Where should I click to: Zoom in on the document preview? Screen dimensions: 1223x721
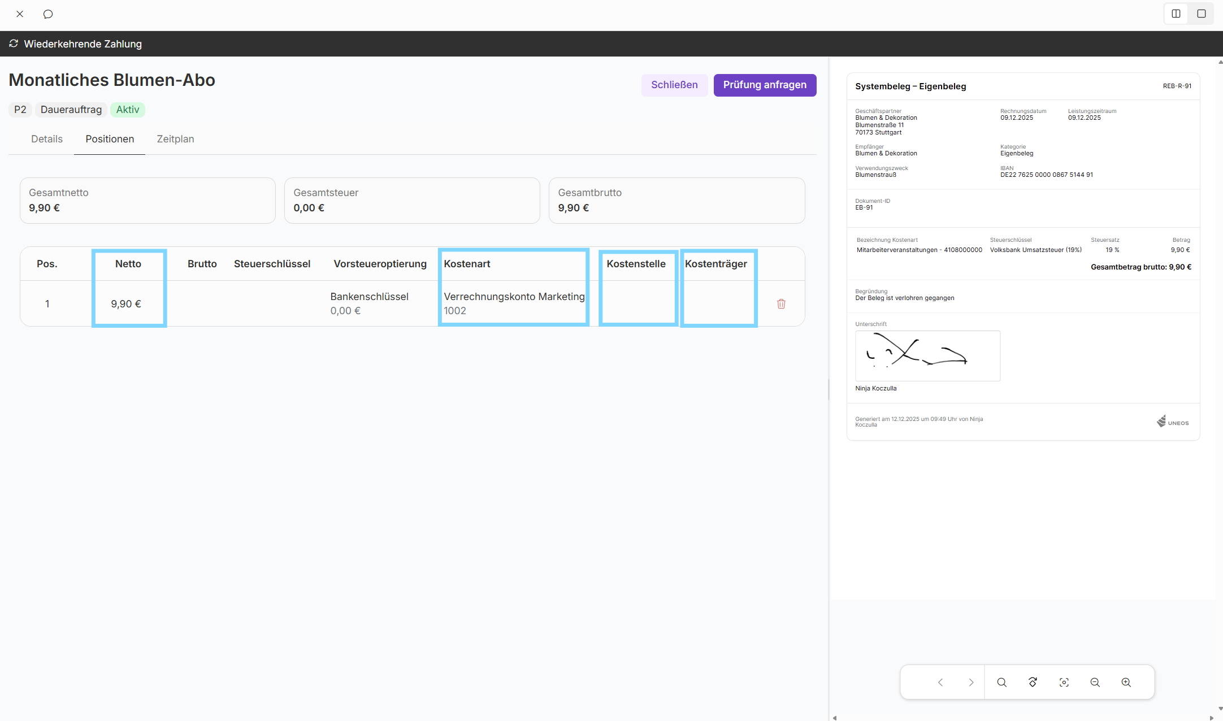point(1126,683)
